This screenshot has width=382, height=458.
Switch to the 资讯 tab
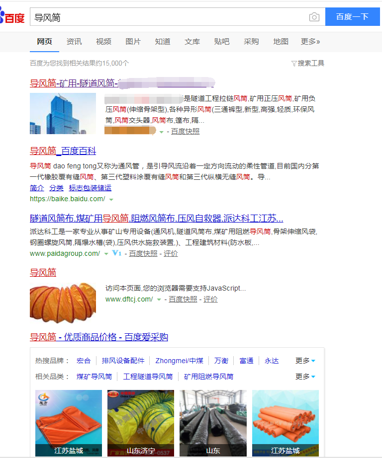point(74,41)
